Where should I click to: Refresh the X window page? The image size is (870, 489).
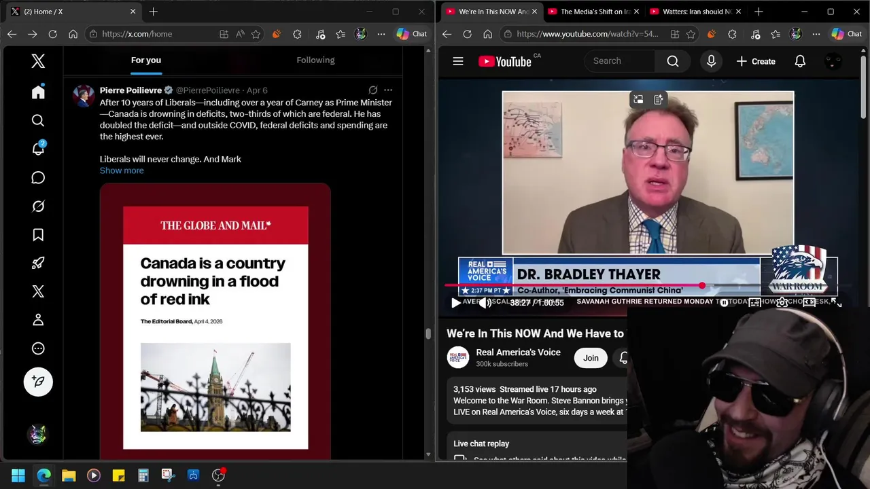point(52,34)
